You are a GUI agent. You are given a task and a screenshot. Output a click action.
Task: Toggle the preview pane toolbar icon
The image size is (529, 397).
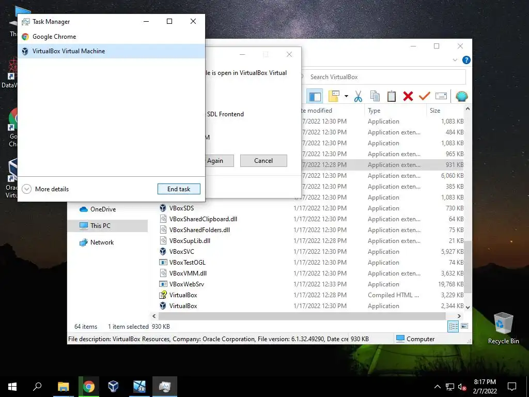pyautogui.click(x=315, y=97)
